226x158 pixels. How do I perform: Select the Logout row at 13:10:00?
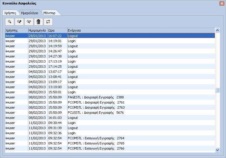click(110, 87)
